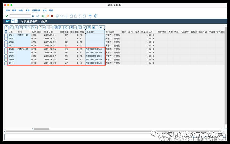This screenshot has width=230, height=144.
Task: Open the 帮助 menu
Action: 51,10
